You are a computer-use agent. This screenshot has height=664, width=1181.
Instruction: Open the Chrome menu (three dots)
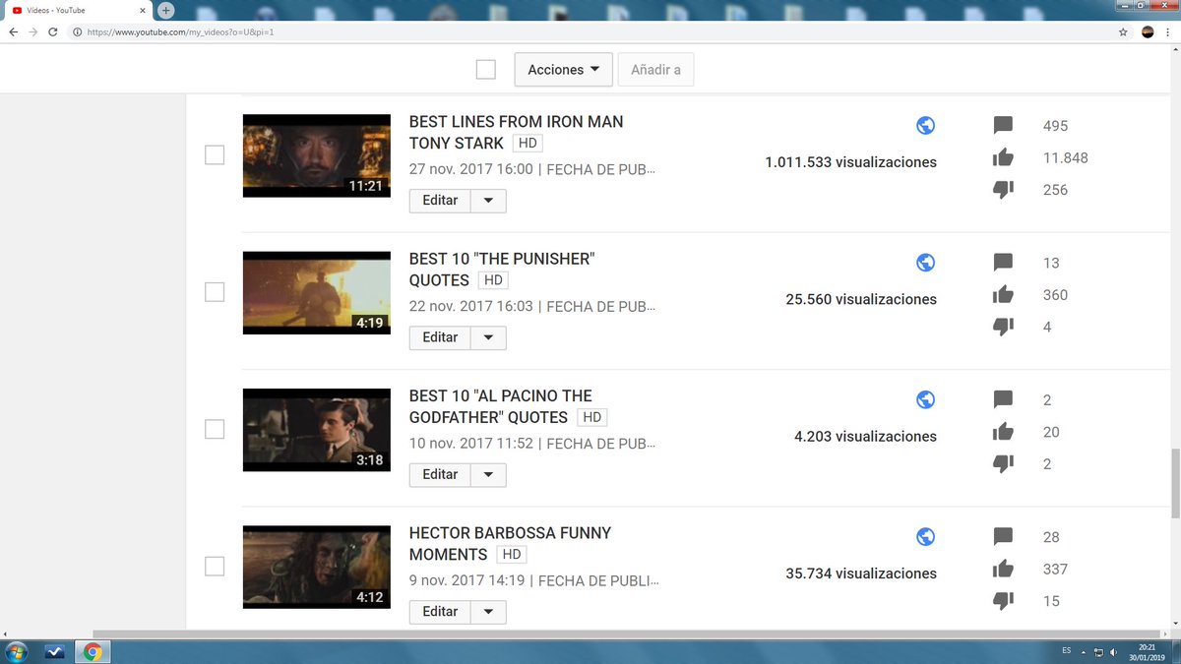pyautogui.click(x=1168, y=31)
